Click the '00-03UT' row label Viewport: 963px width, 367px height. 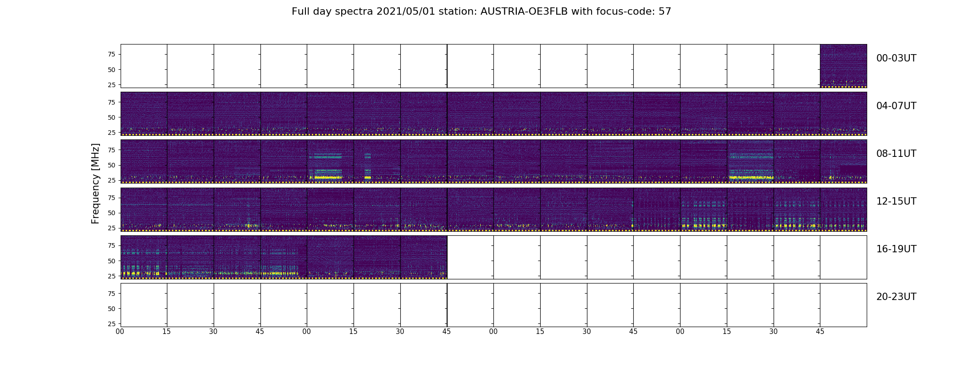[x=896, y=58]
